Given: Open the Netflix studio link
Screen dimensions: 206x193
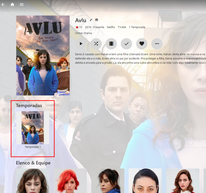Looking at the screenshot, I should pyautogui.click(x=111, y=27).
